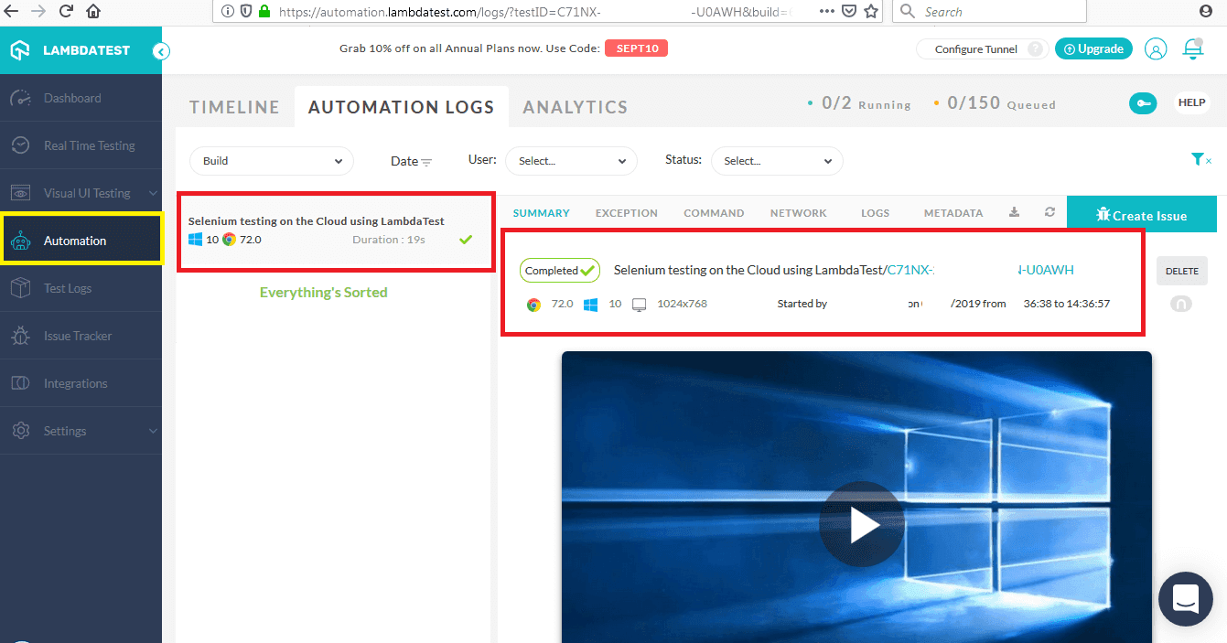The image size is (1227, 643).
Task: Open the Intercom chat bubble
Action: click(1185, 599)
